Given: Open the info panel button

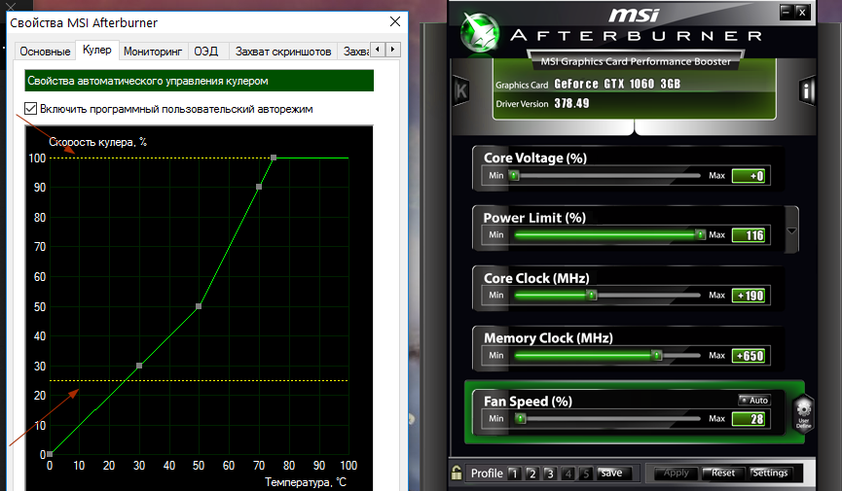Looking at the screenshot, I should coord(806,90).
